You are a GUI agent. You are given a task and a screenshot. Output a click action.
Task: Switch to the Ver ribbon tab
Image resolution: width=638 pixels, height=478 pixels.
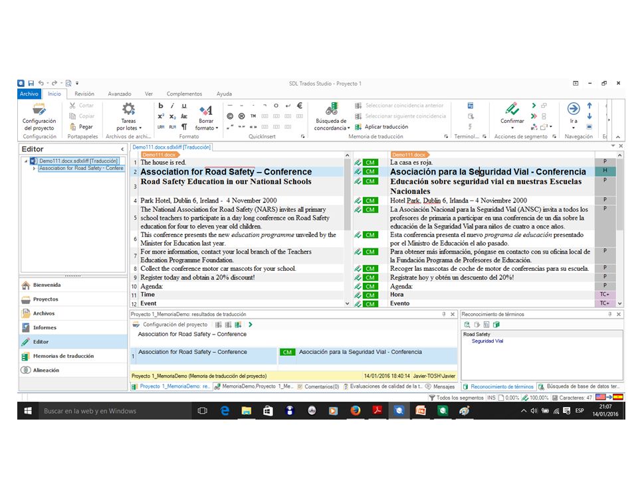(x=149, y=94)
